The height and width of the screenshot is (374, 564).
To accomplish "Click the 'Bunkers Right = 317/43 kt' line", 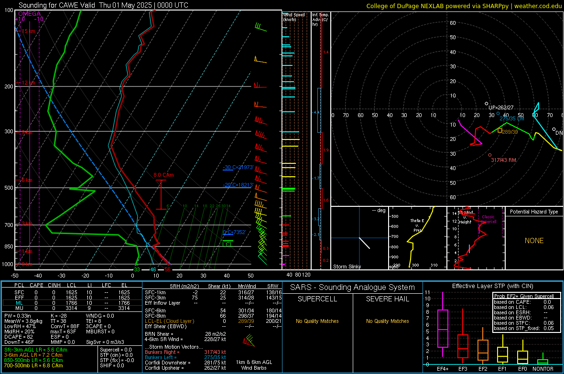I will pyautogui.click(x=185, y=352).
